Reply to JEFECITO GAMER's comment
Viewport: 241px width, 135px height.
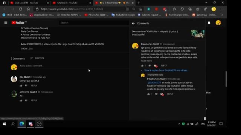(34, 100)
